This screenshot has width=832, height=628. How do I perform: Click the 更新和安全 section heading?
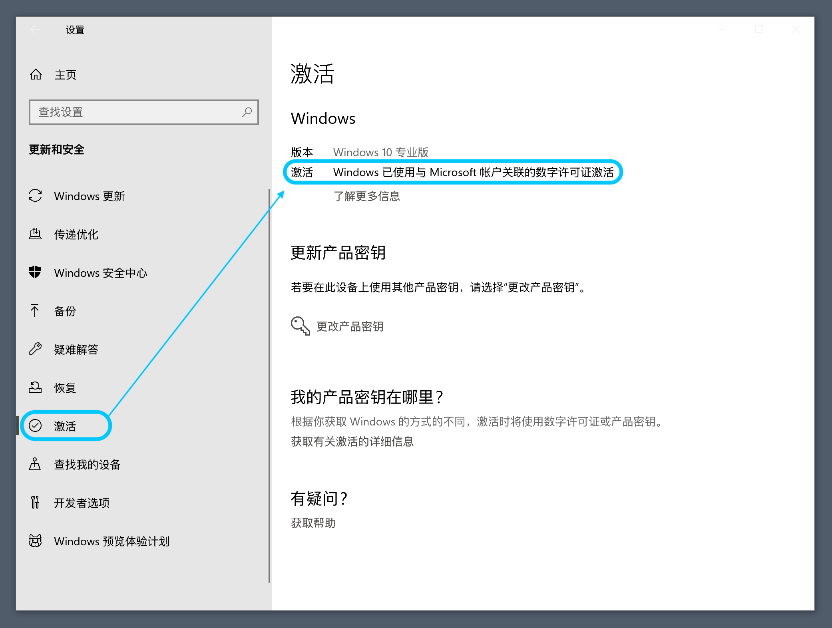56,149
